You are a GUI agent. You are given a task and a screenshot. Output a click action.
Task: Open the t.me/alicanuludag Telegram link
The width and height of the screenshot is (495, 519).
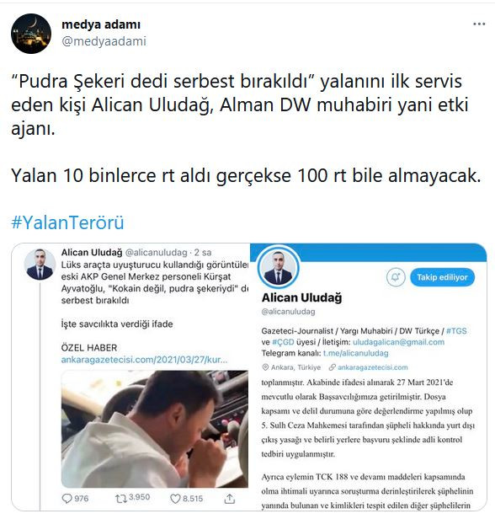tap(356, 353)
